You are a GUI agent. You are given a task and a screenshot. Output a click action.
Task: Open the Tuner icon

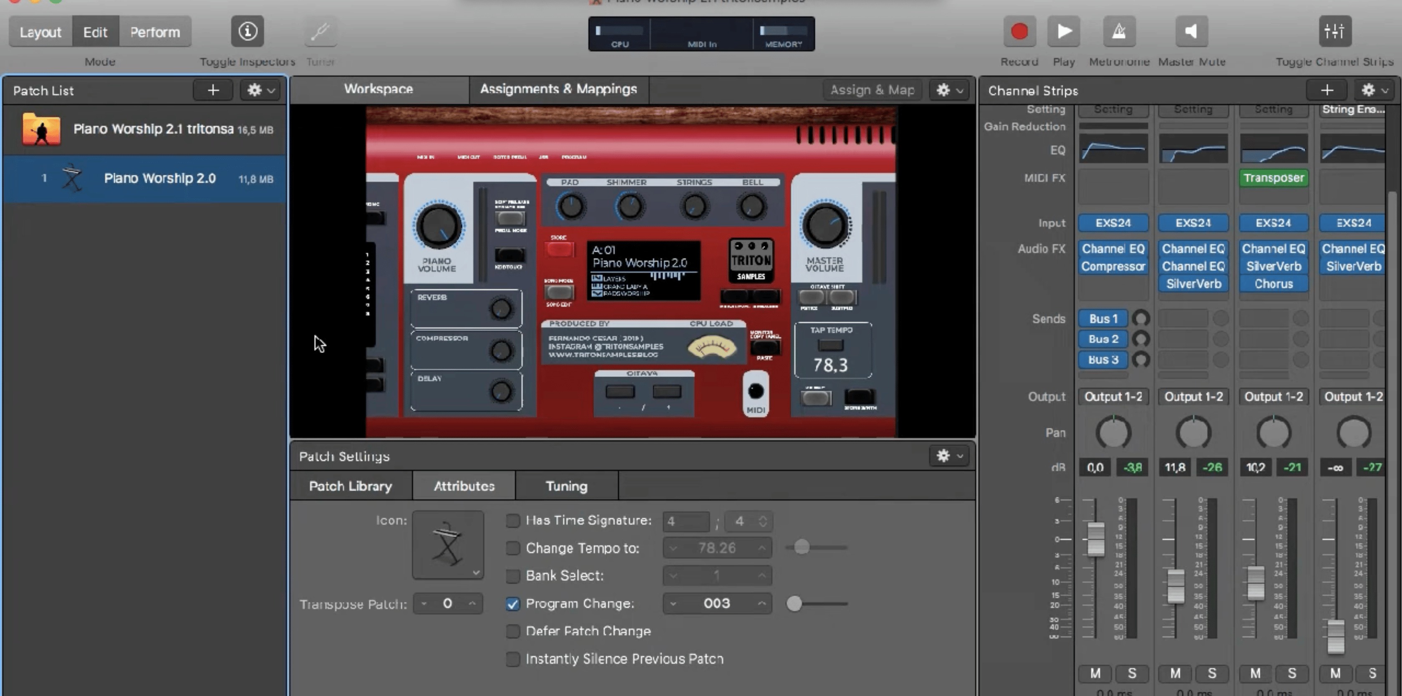pos(320,32)
